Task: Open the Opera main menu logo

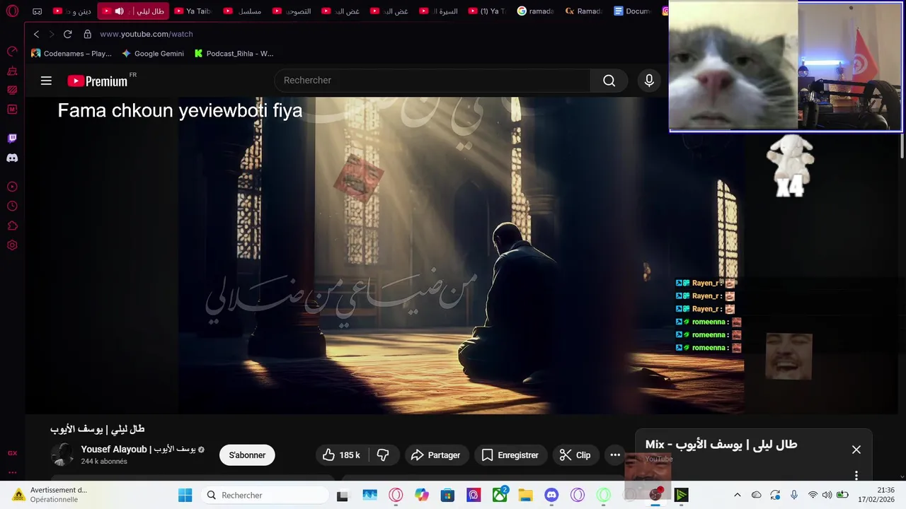Action: (12, 11)
